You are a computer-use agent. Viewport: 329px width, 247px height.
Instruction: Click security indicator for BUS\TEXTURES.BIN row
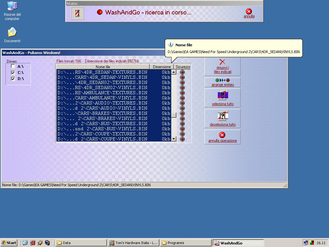182,123
